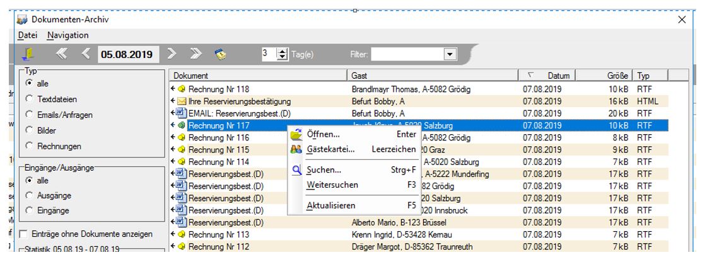Click the 16 kB size cell
Image resolution: width=707 pixels, height=267 pixels.
click(618, 101)
